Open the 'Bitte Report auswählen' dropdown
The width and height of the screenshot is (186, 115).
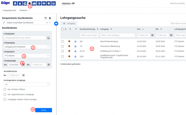[178, 24]
